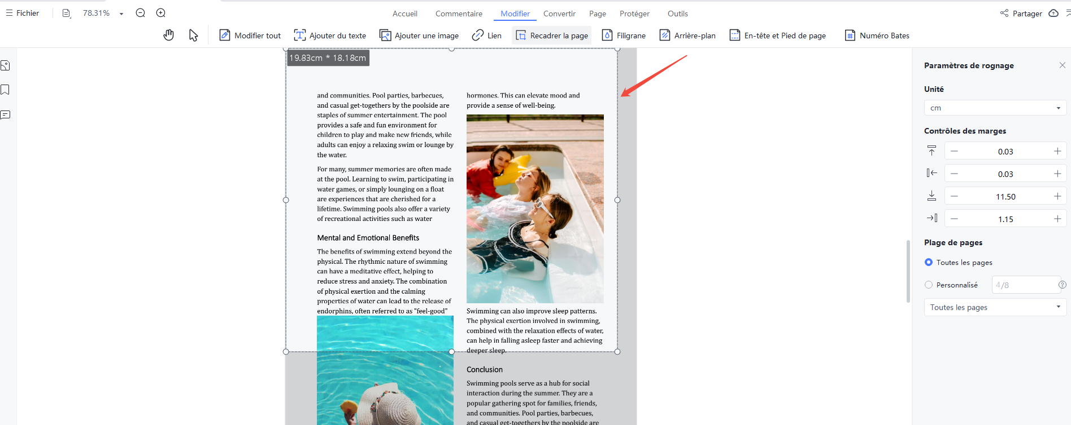1071x425 pixels.
Task: Select the Toutes les pages radio button
Action: (x=929, y=262)
